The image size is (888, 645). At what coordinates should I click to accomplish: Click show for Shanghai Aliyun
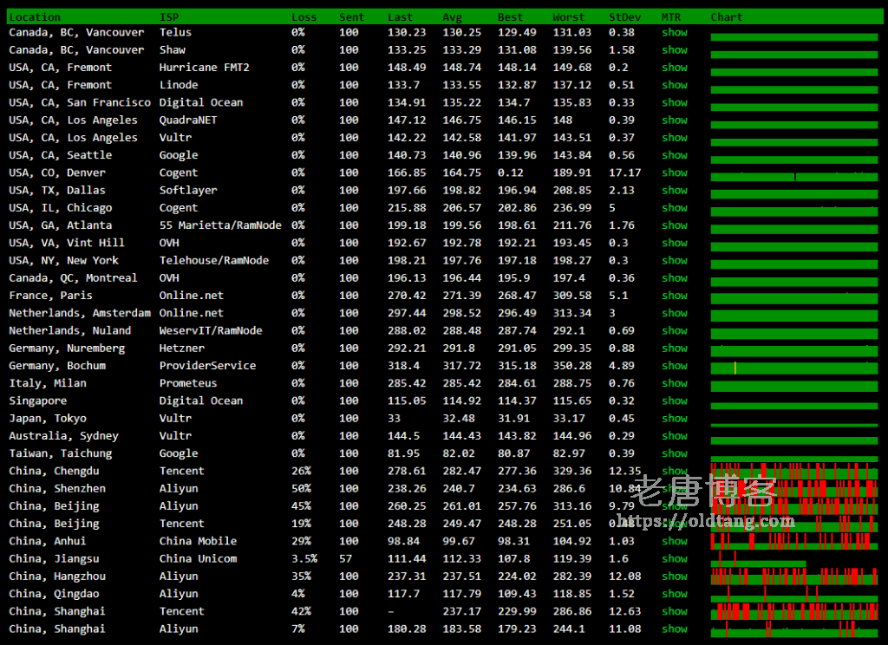(675, 629)
